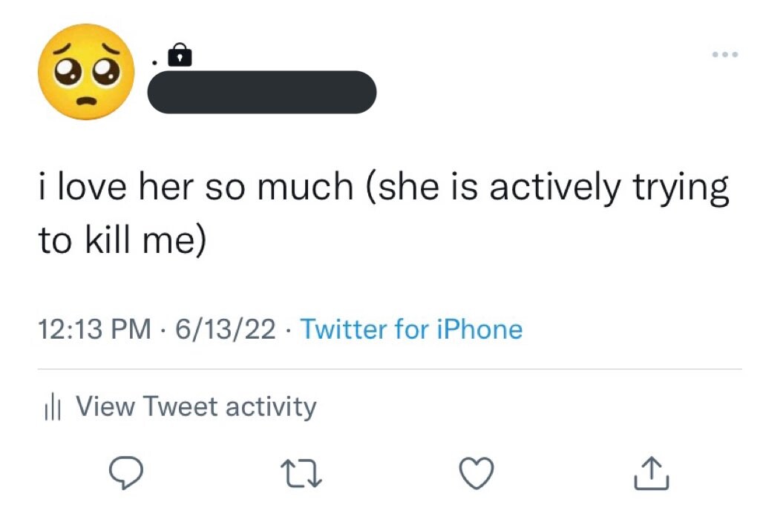The image size is (760, 522).
Task: Retweet this tweet using the arrows icon
Action: pos(298,474)
